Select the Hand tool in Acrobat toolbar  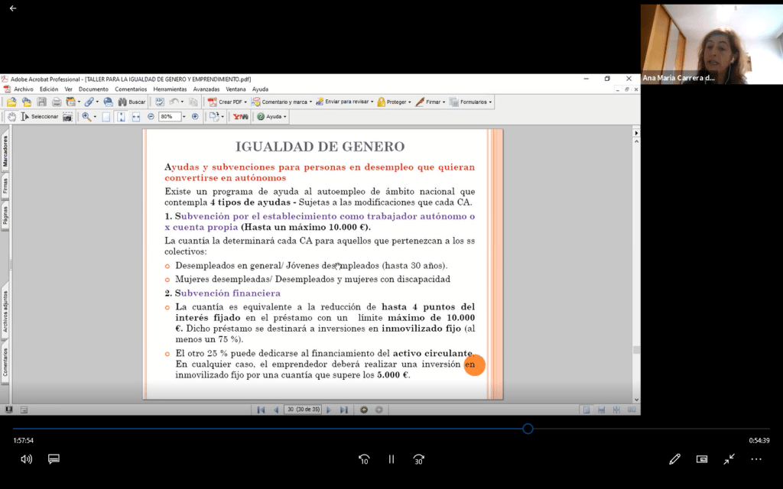click(x=11, y=117)
